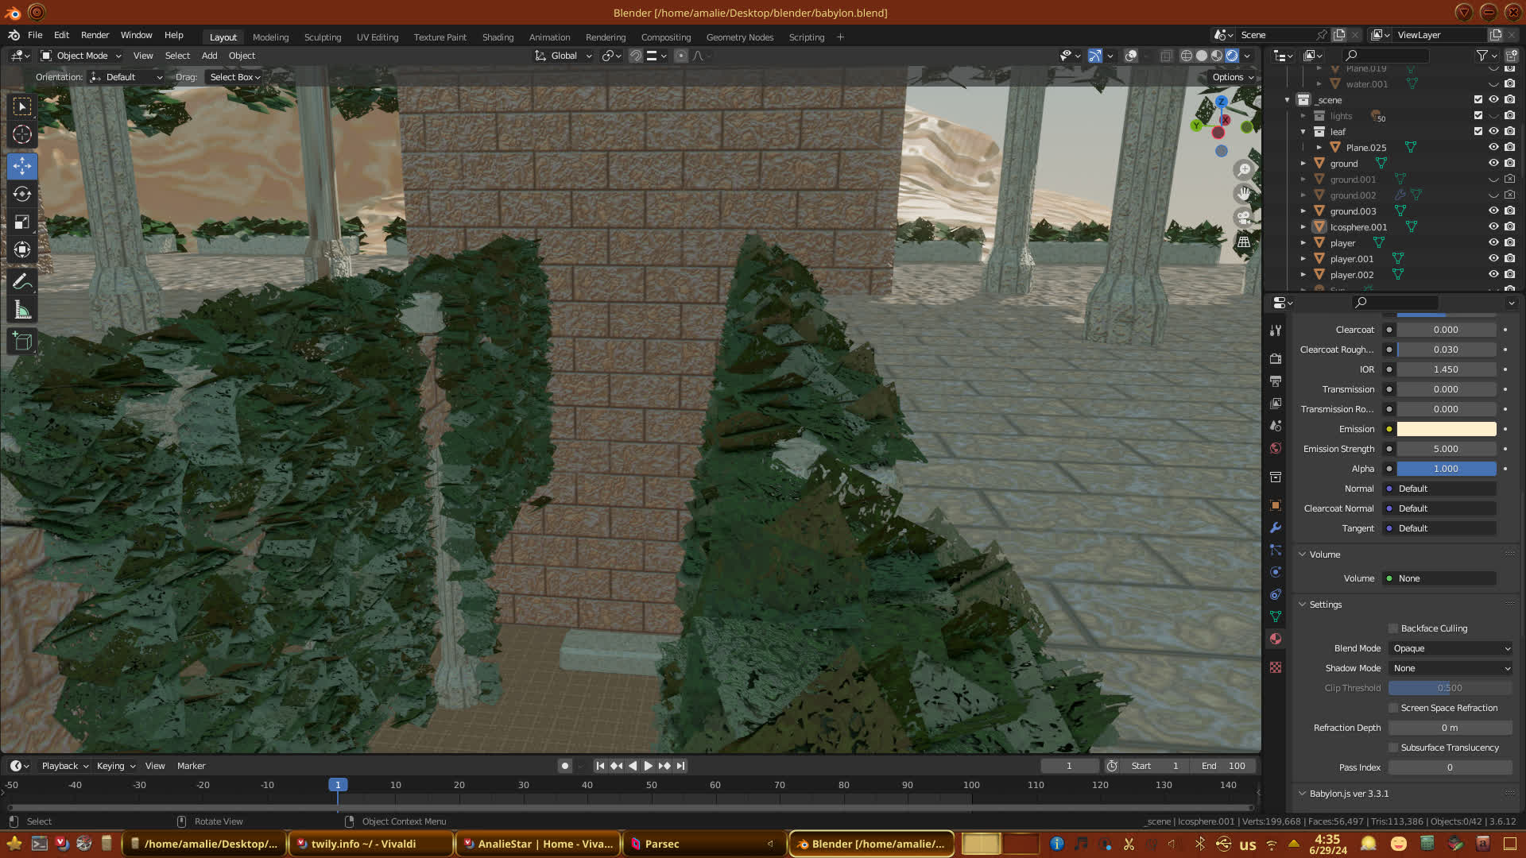Switch to the Parsec taskbar window
This screenshot has height=858, width=1526.
click(661, 844)
